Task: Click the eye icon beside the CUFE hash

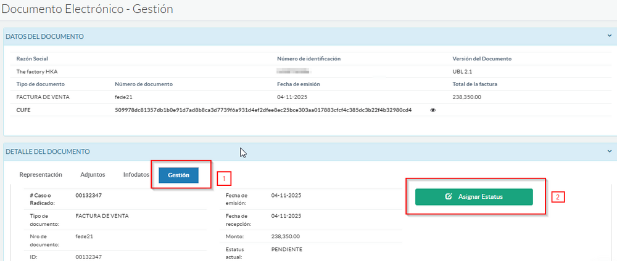Action: point(433,110)
